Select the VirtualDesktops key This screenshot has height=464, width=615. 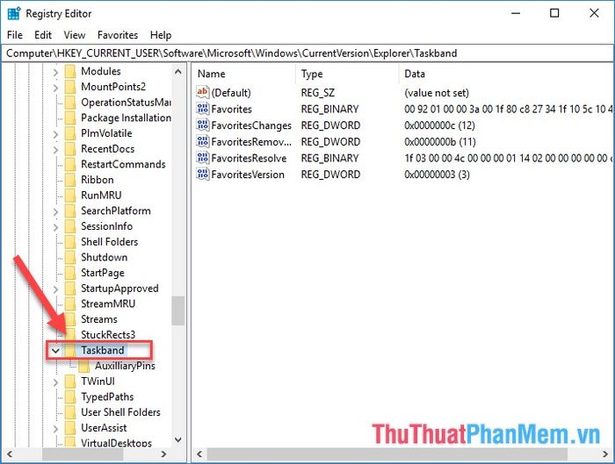click(x=116, y=443)
